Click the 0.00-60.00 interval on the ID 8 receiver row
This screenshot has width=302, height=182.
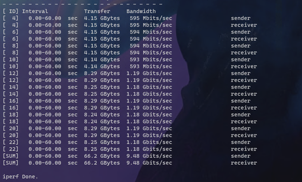(x=45, y=53)
